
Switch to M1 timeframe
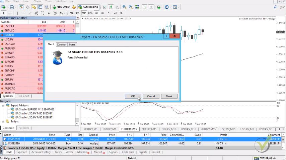71,13
